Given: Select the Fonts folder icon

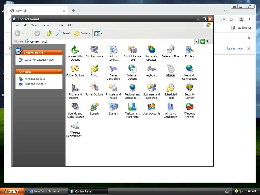Looking at the screenshot, I should 94,69.
